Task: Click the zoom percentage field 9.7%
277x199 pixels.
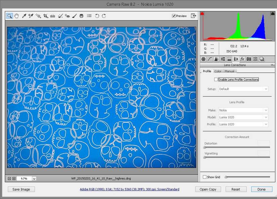Action: (24, 179)
